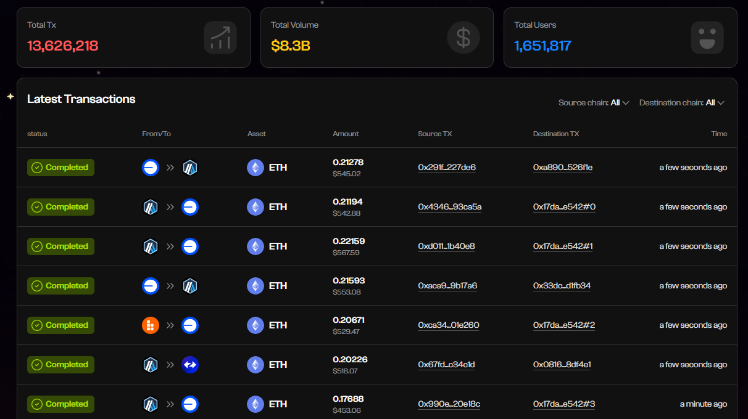The height and width of the screenshot is (419, 748).
Task: Click Arbitrum source icon in 0x4346...93ca5a row
Action: (x=151, y=207)
